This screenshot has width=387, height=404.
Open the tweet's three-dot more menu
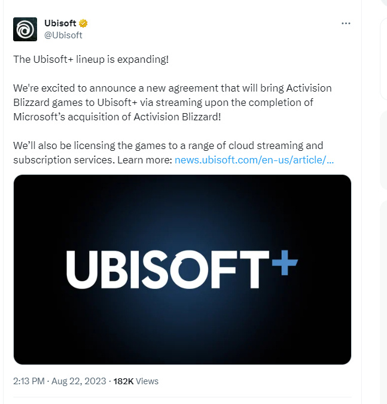coord(345,23)
